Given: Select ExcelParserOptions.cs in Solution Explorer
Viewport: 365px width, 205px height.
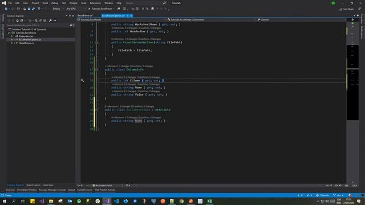Looking at the screenshot, I should point(30,40).
